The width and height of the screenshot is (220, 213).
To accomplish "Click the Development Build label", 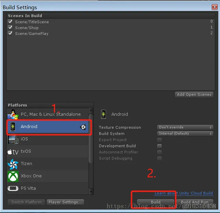I will click(x=117, y=146).
